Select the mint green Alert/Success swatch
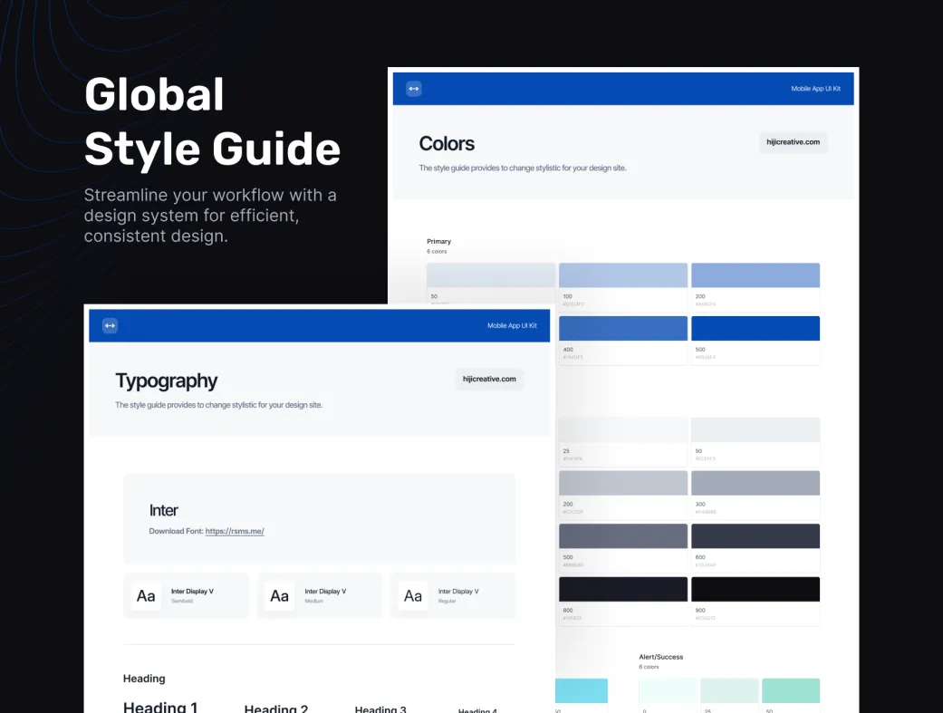The width and height of the screenshot is (943, 713). 790,690
